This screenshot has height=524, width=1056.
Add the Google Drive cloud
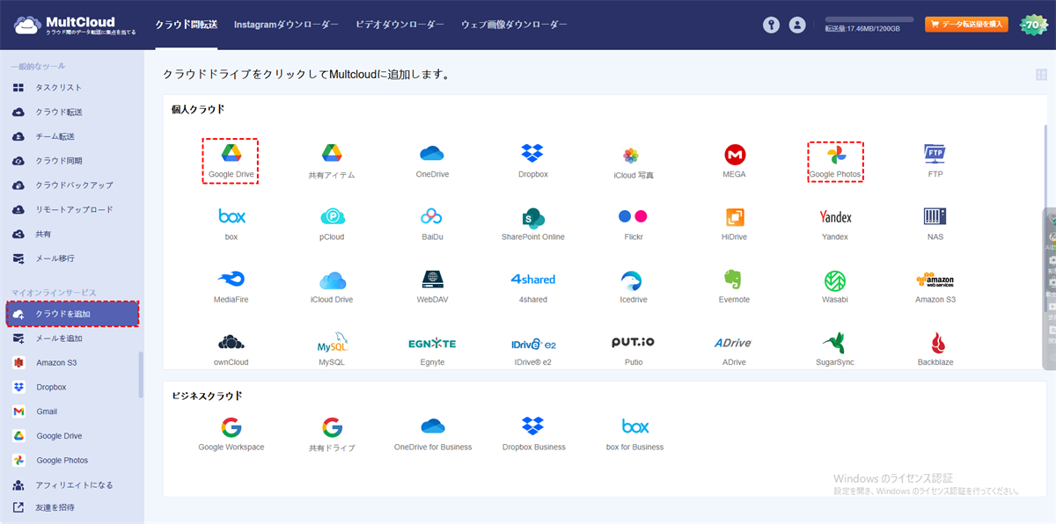[x=231, y=161]
